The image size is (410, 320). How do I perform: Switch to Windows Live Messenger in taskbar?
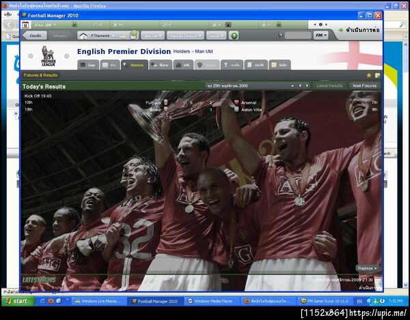[98, 301]
